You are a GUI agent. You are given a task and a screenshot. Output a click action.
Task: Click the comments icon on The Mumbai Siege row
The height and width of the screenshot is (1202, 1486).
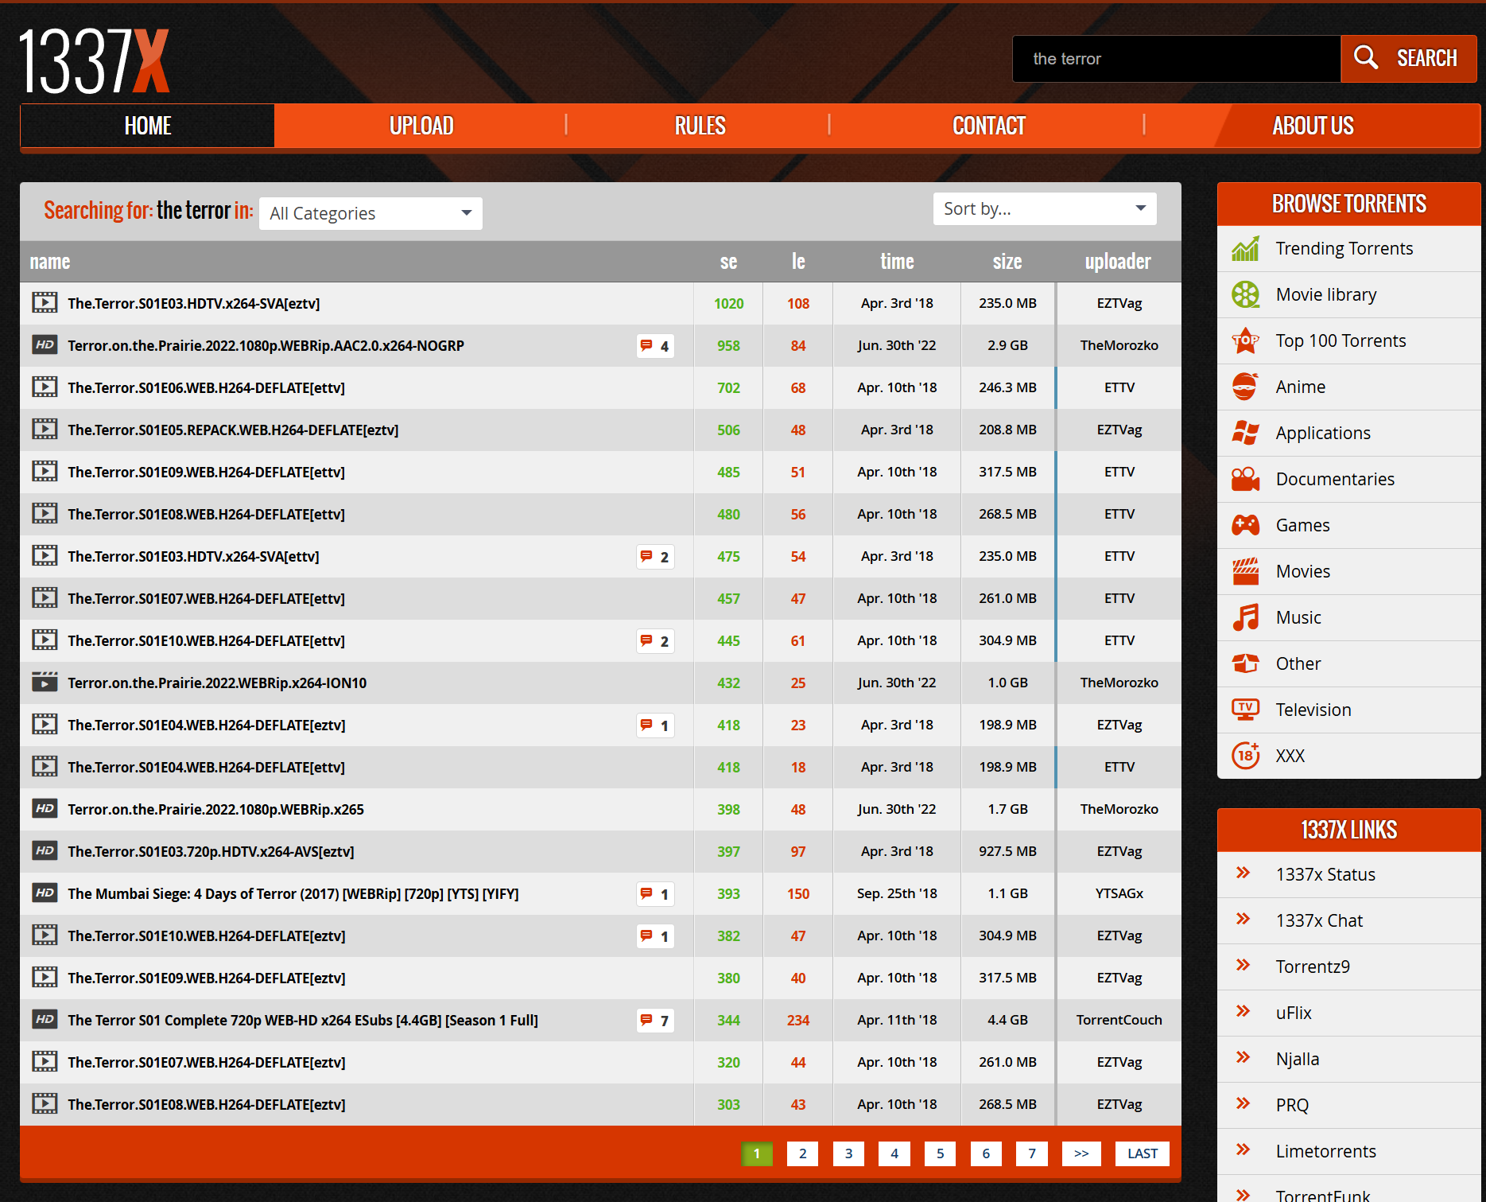(x=646, y=893)
